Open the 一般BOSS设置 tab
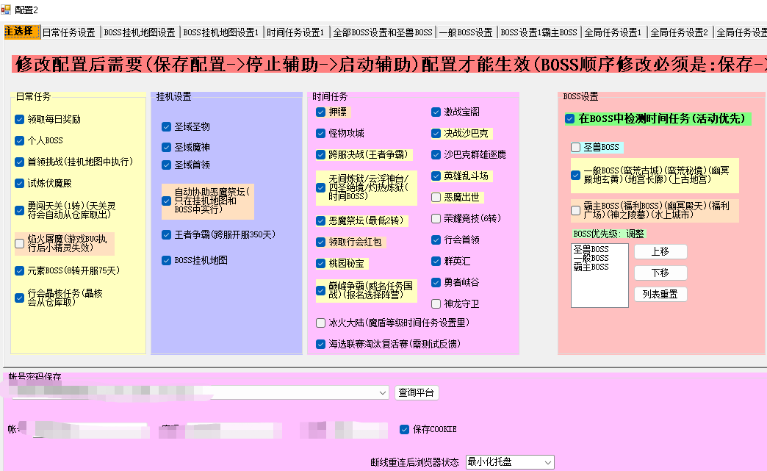This screenshot has height=471, width=767. pyautogui.click(x=466, y=32)
